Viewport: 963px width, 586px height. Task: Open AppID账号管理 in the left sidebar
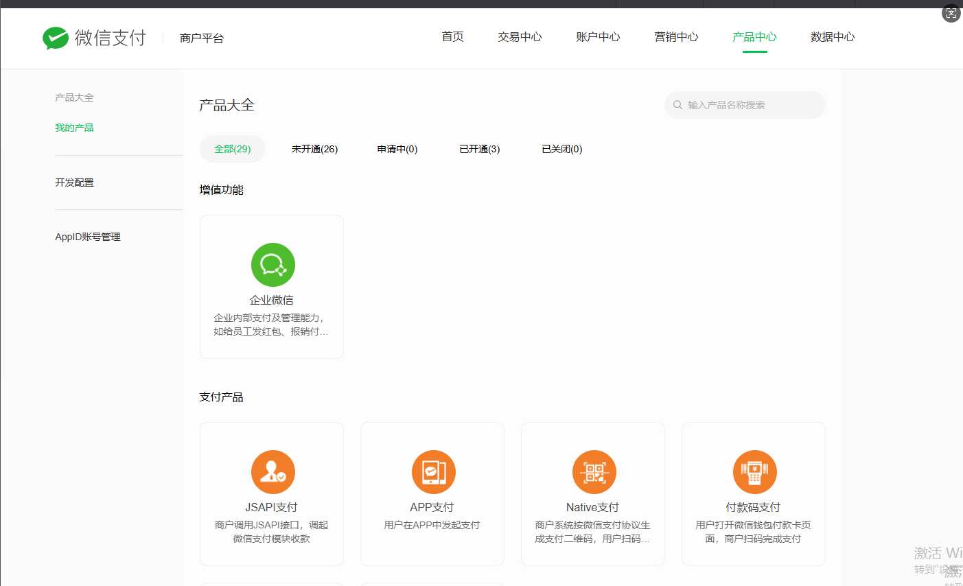pyautogui.click(x=88, y=237)
